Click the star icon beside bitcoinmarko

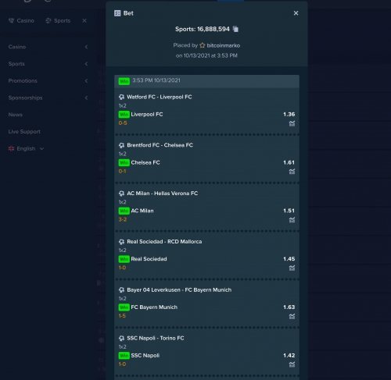[203, 45]
